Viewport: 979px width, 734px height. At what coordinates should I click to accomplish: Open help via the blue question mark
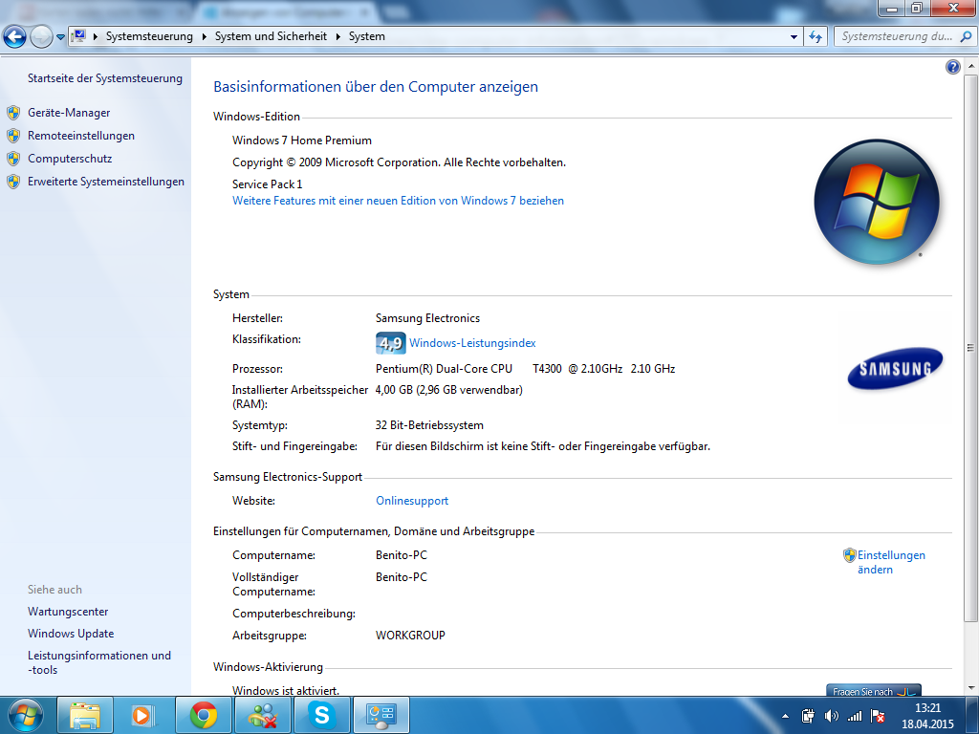tap(953, 67)
